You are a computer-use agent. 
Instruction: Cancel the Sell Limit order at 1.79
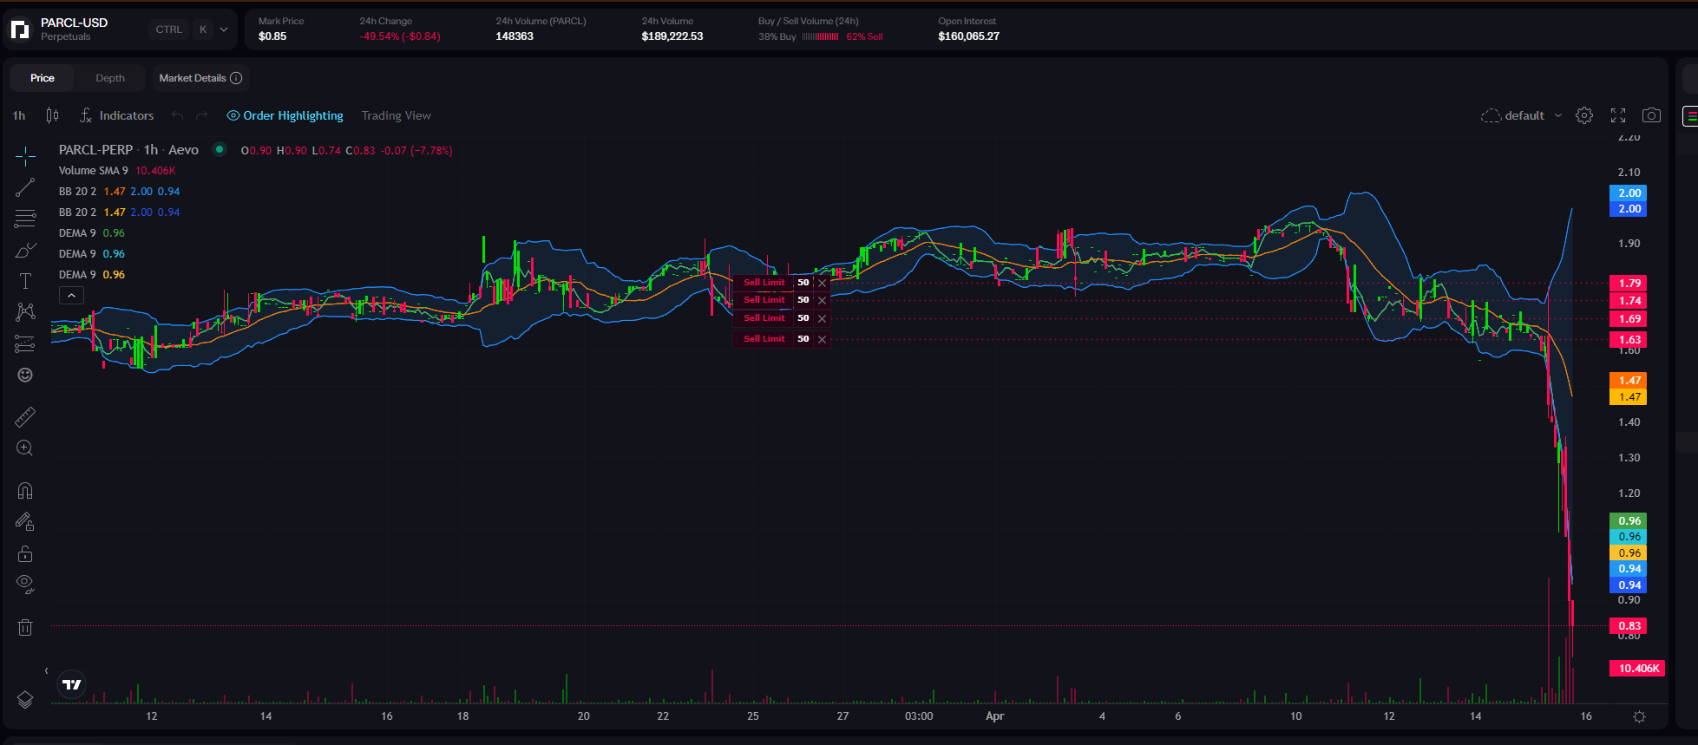[x=822, y=283]
